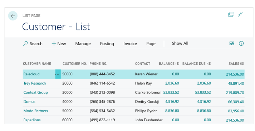The height and width of the screenshot is (131, 255).
Task: Open the Relecloud row ellipsis menu
Action: tap(58, 74)
